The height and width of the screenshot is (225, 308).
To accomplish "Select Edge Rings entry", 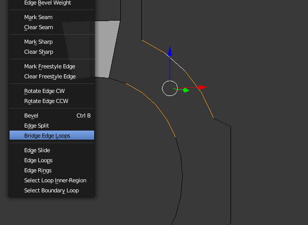I will pyautogui.click(x=52, y=170).
